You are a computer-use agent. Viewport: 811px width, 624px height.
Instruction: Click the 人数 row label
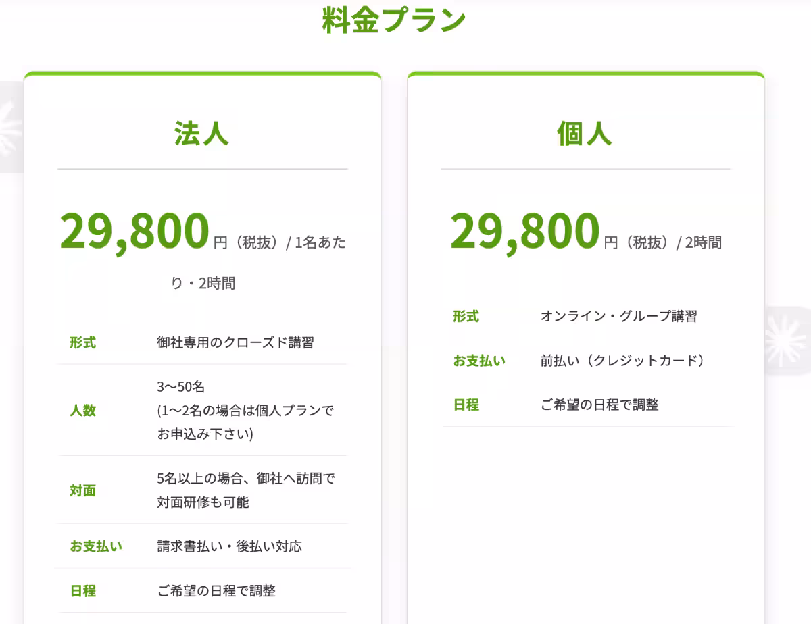tap(82, 411)
